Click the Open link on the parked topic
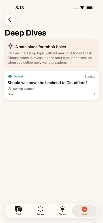This screenshot has width=103, height=223. [x=11, y=94]
